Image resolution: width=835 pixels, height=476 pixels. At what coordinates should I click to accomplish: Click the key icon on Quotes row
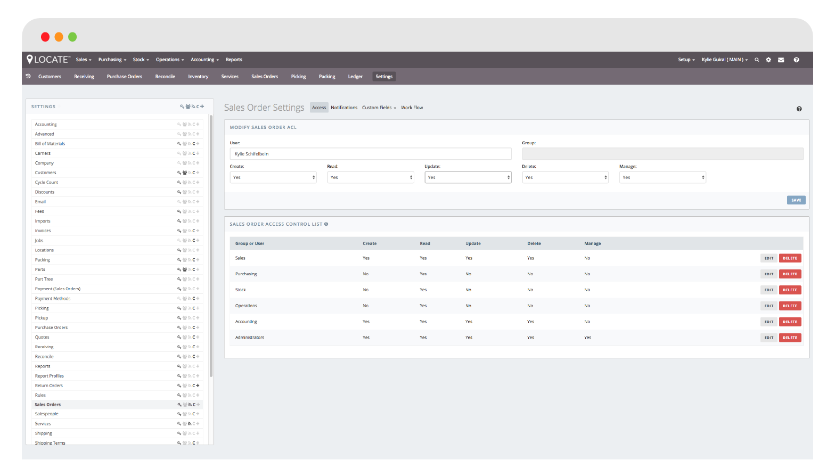click(179, 337)
